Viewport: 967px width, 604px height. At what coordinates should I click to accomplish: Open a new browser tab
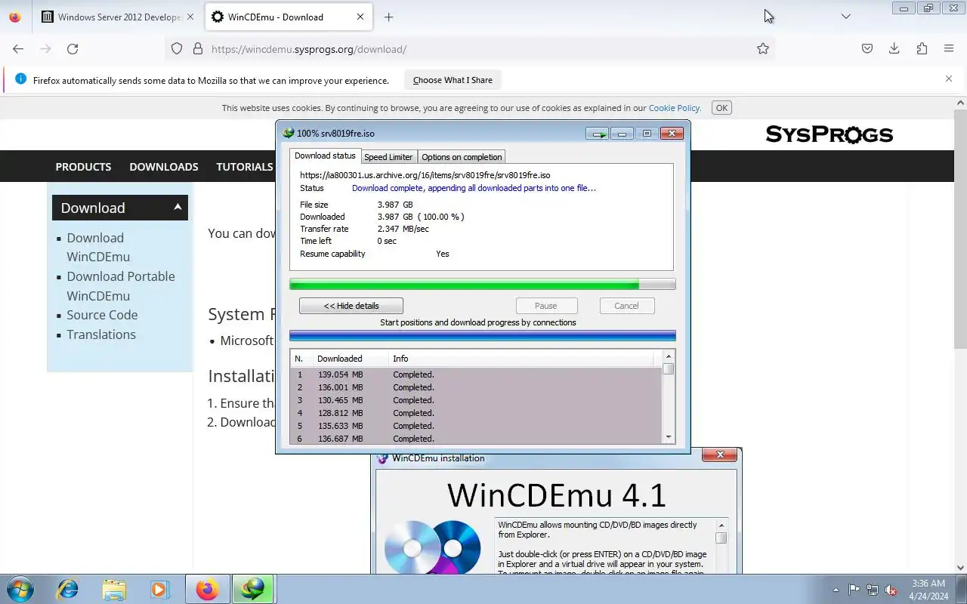click(x=388, y=17)
